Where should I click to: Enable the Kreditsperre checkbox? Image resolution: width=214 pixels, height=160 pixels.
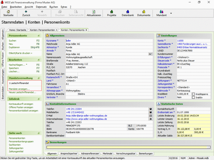click(x=193, y=94)
